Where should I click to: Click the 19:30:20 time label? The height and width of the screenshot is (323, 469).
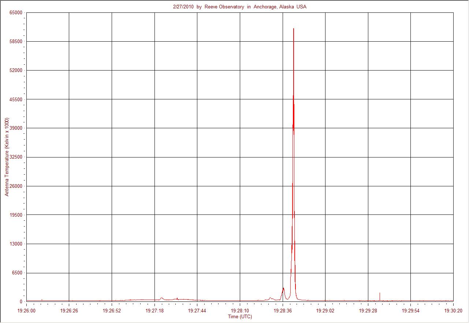[453, 311]
